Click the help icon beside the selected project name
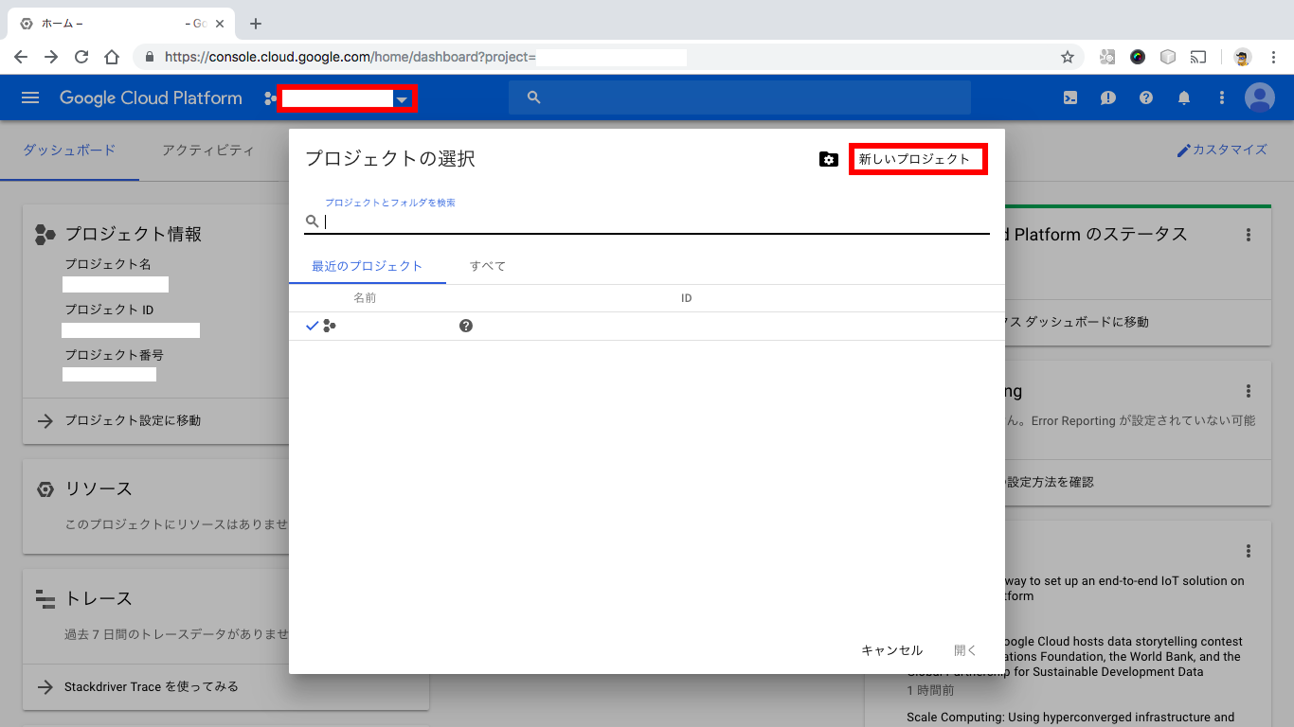 coord(465,326)
